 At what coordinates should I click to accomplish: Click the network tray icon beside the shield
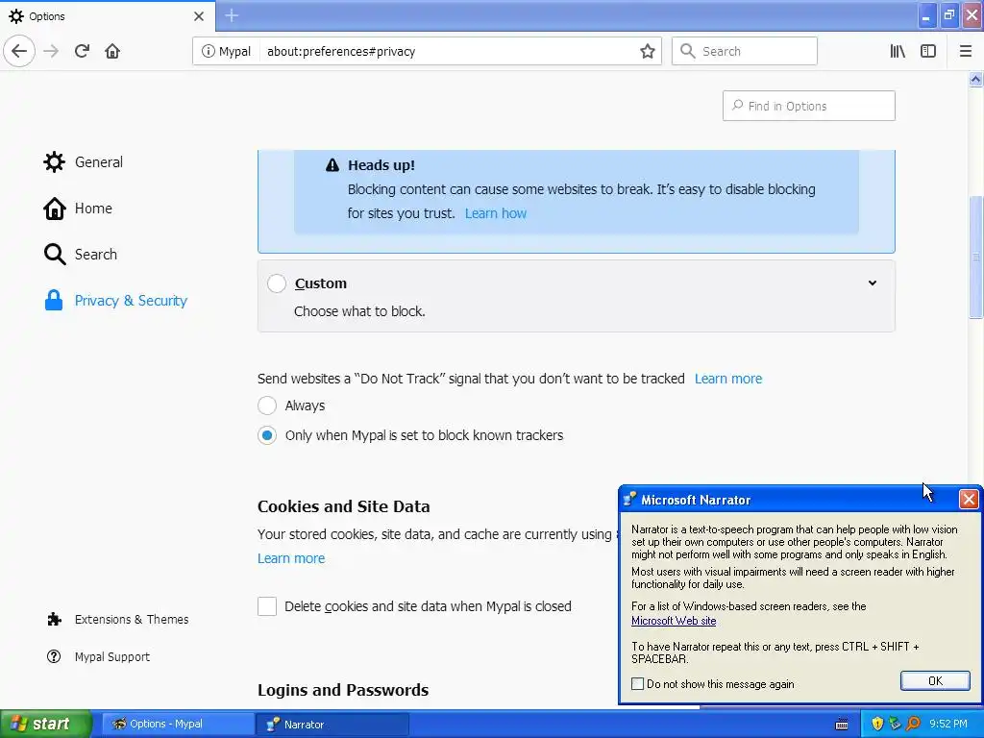(x=895, y=725)
